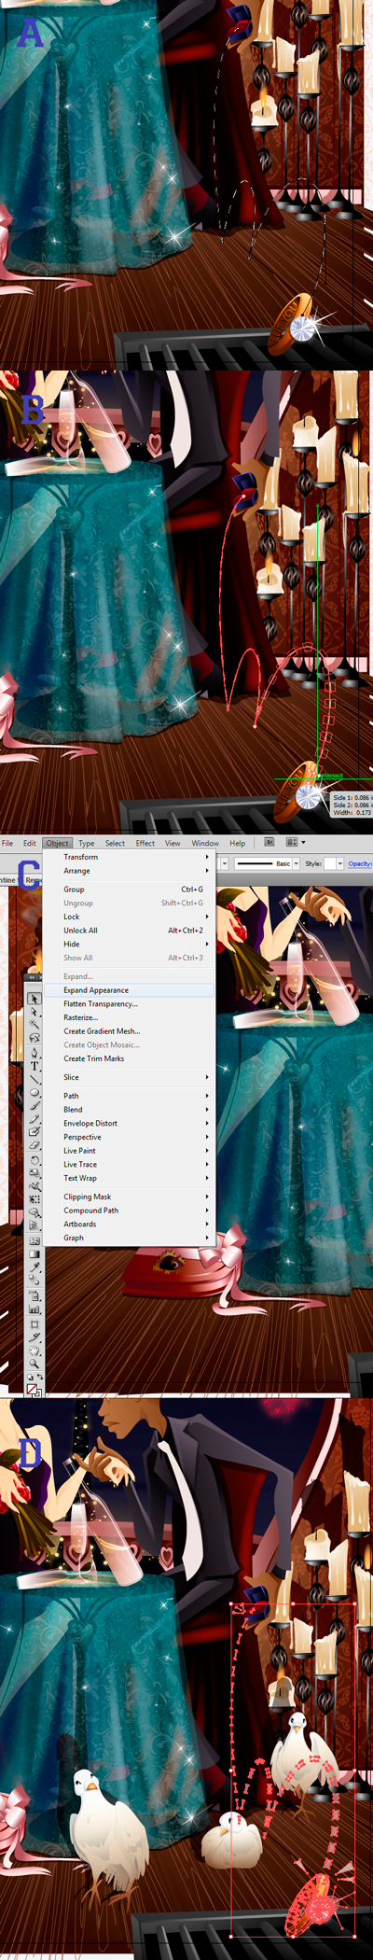Select the Pen tool
This screenshot has height=1960, width=373.
(x=35, y=1053)
